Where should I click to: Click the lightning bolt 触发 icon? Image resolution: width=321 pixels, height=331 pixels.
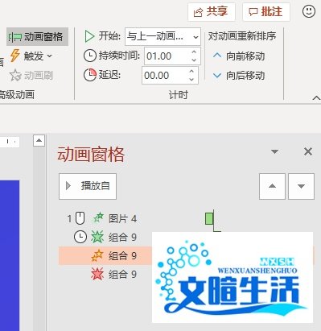tap(15, 56)
